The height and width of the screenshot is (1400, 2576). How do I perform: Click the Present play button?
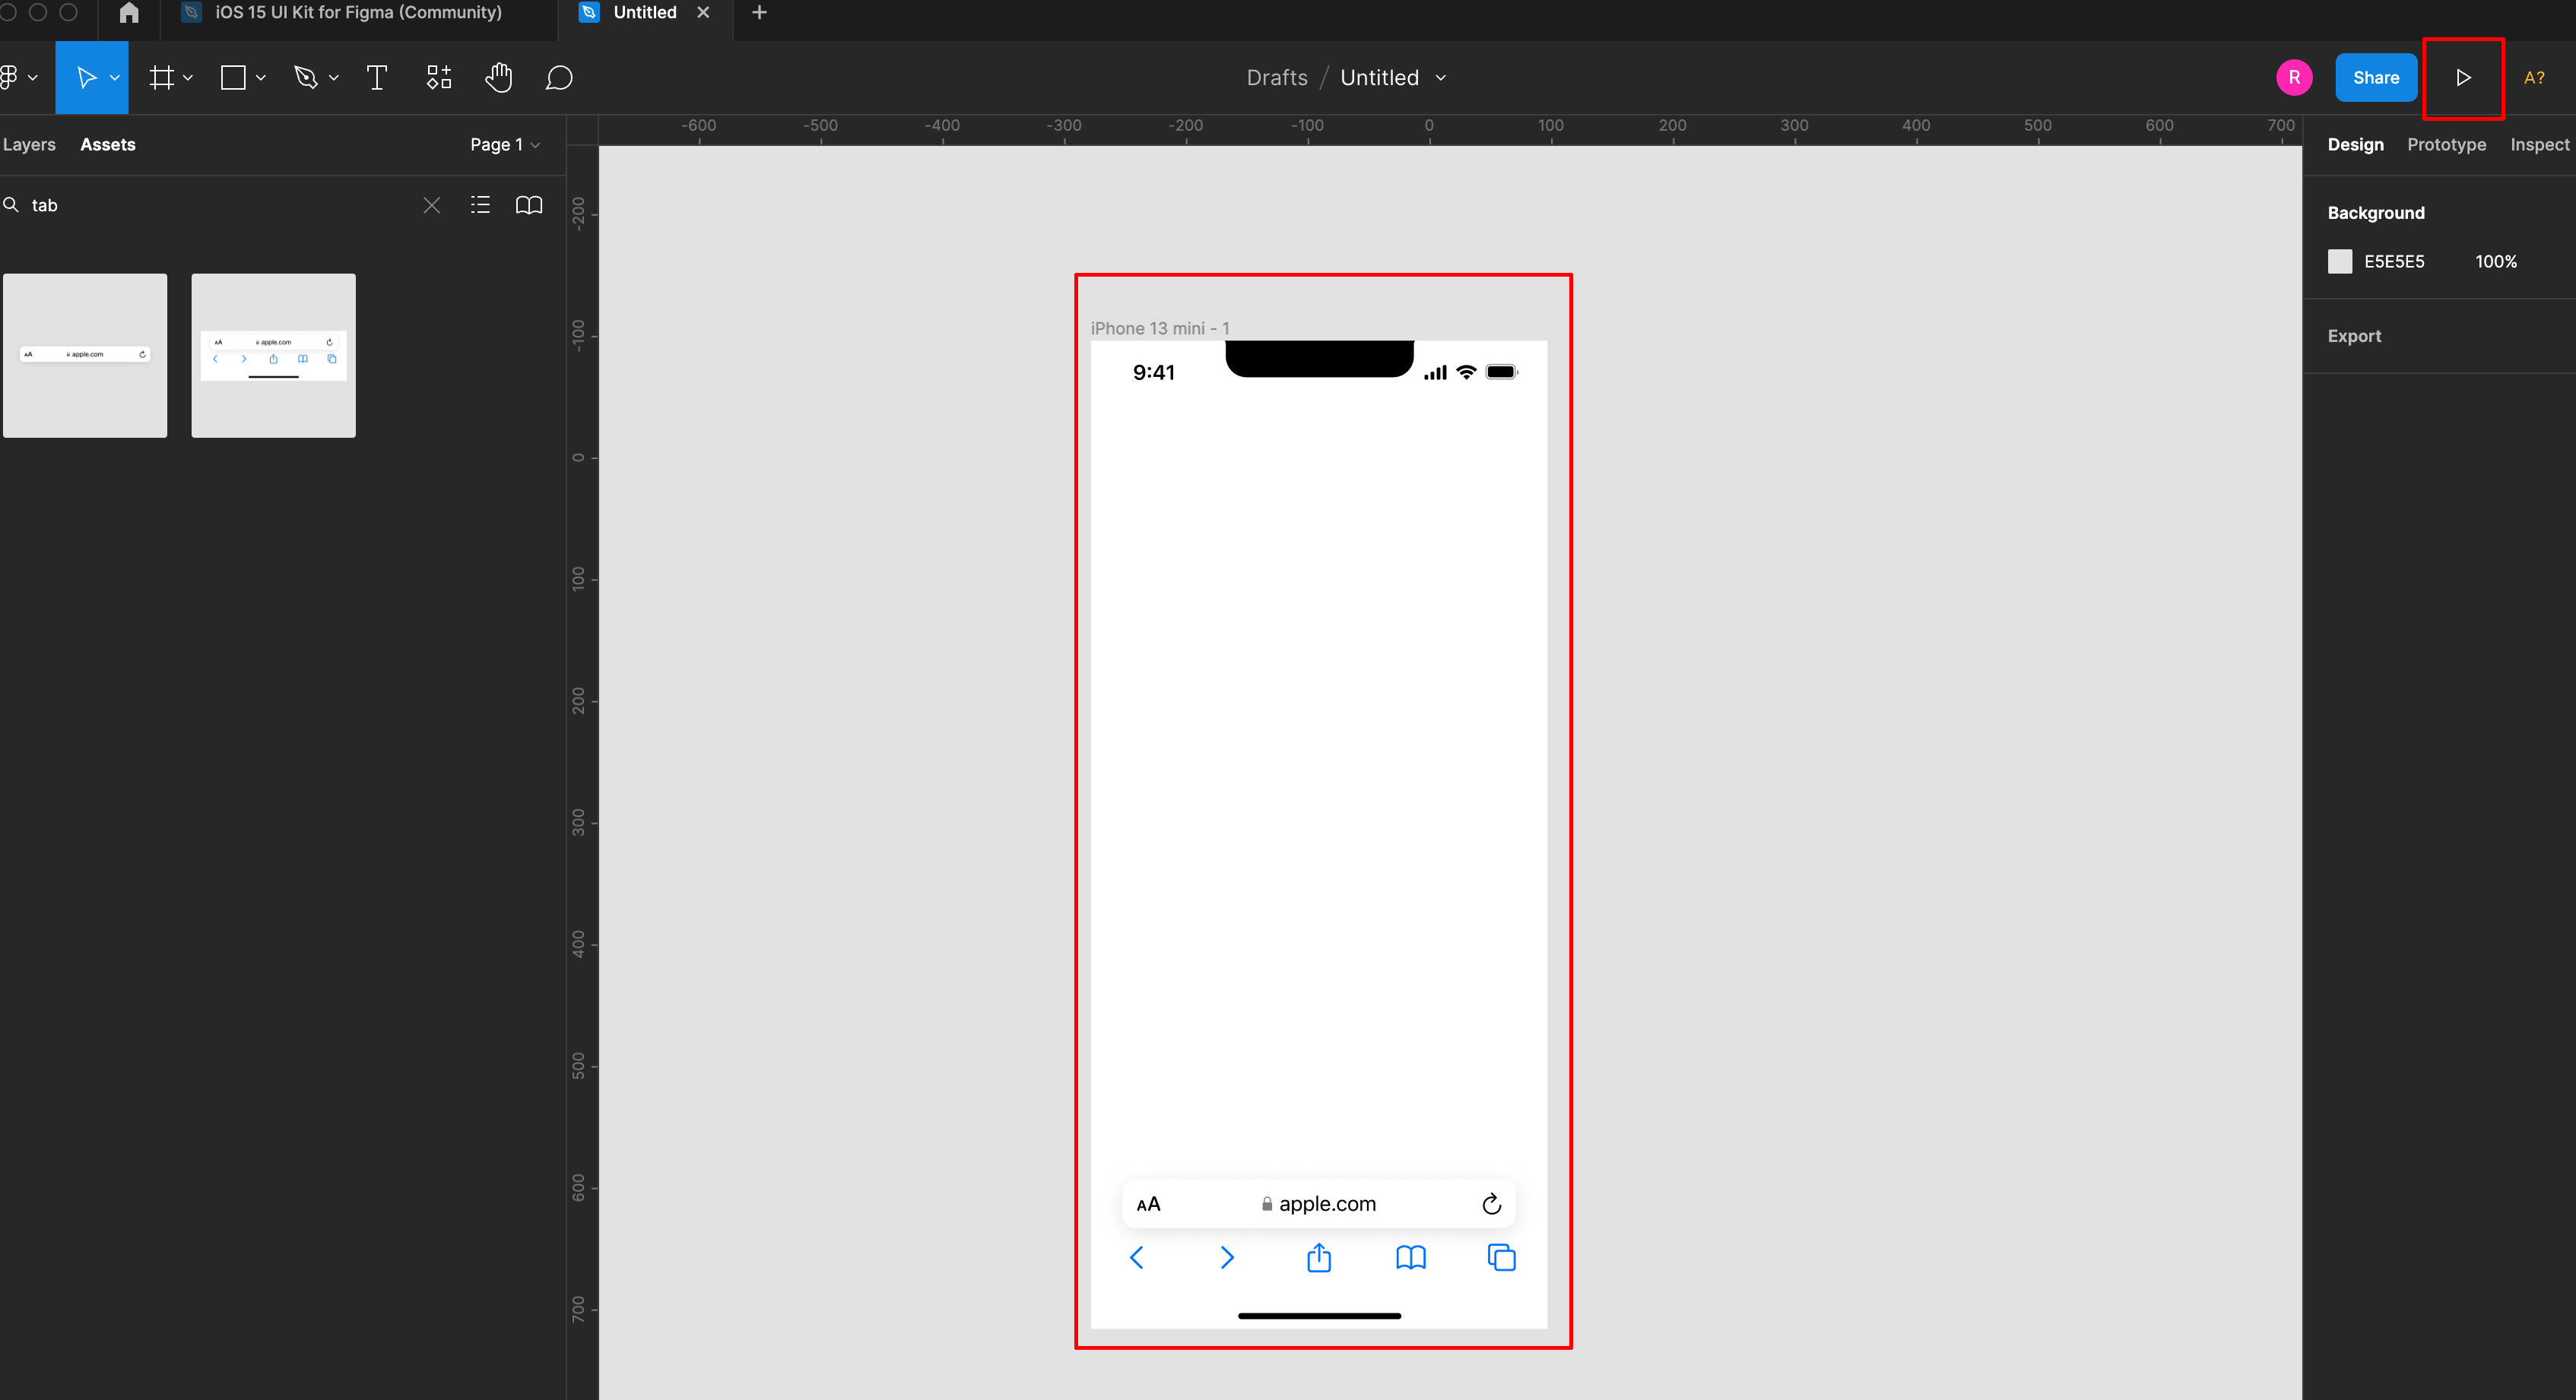point(2463,78)
